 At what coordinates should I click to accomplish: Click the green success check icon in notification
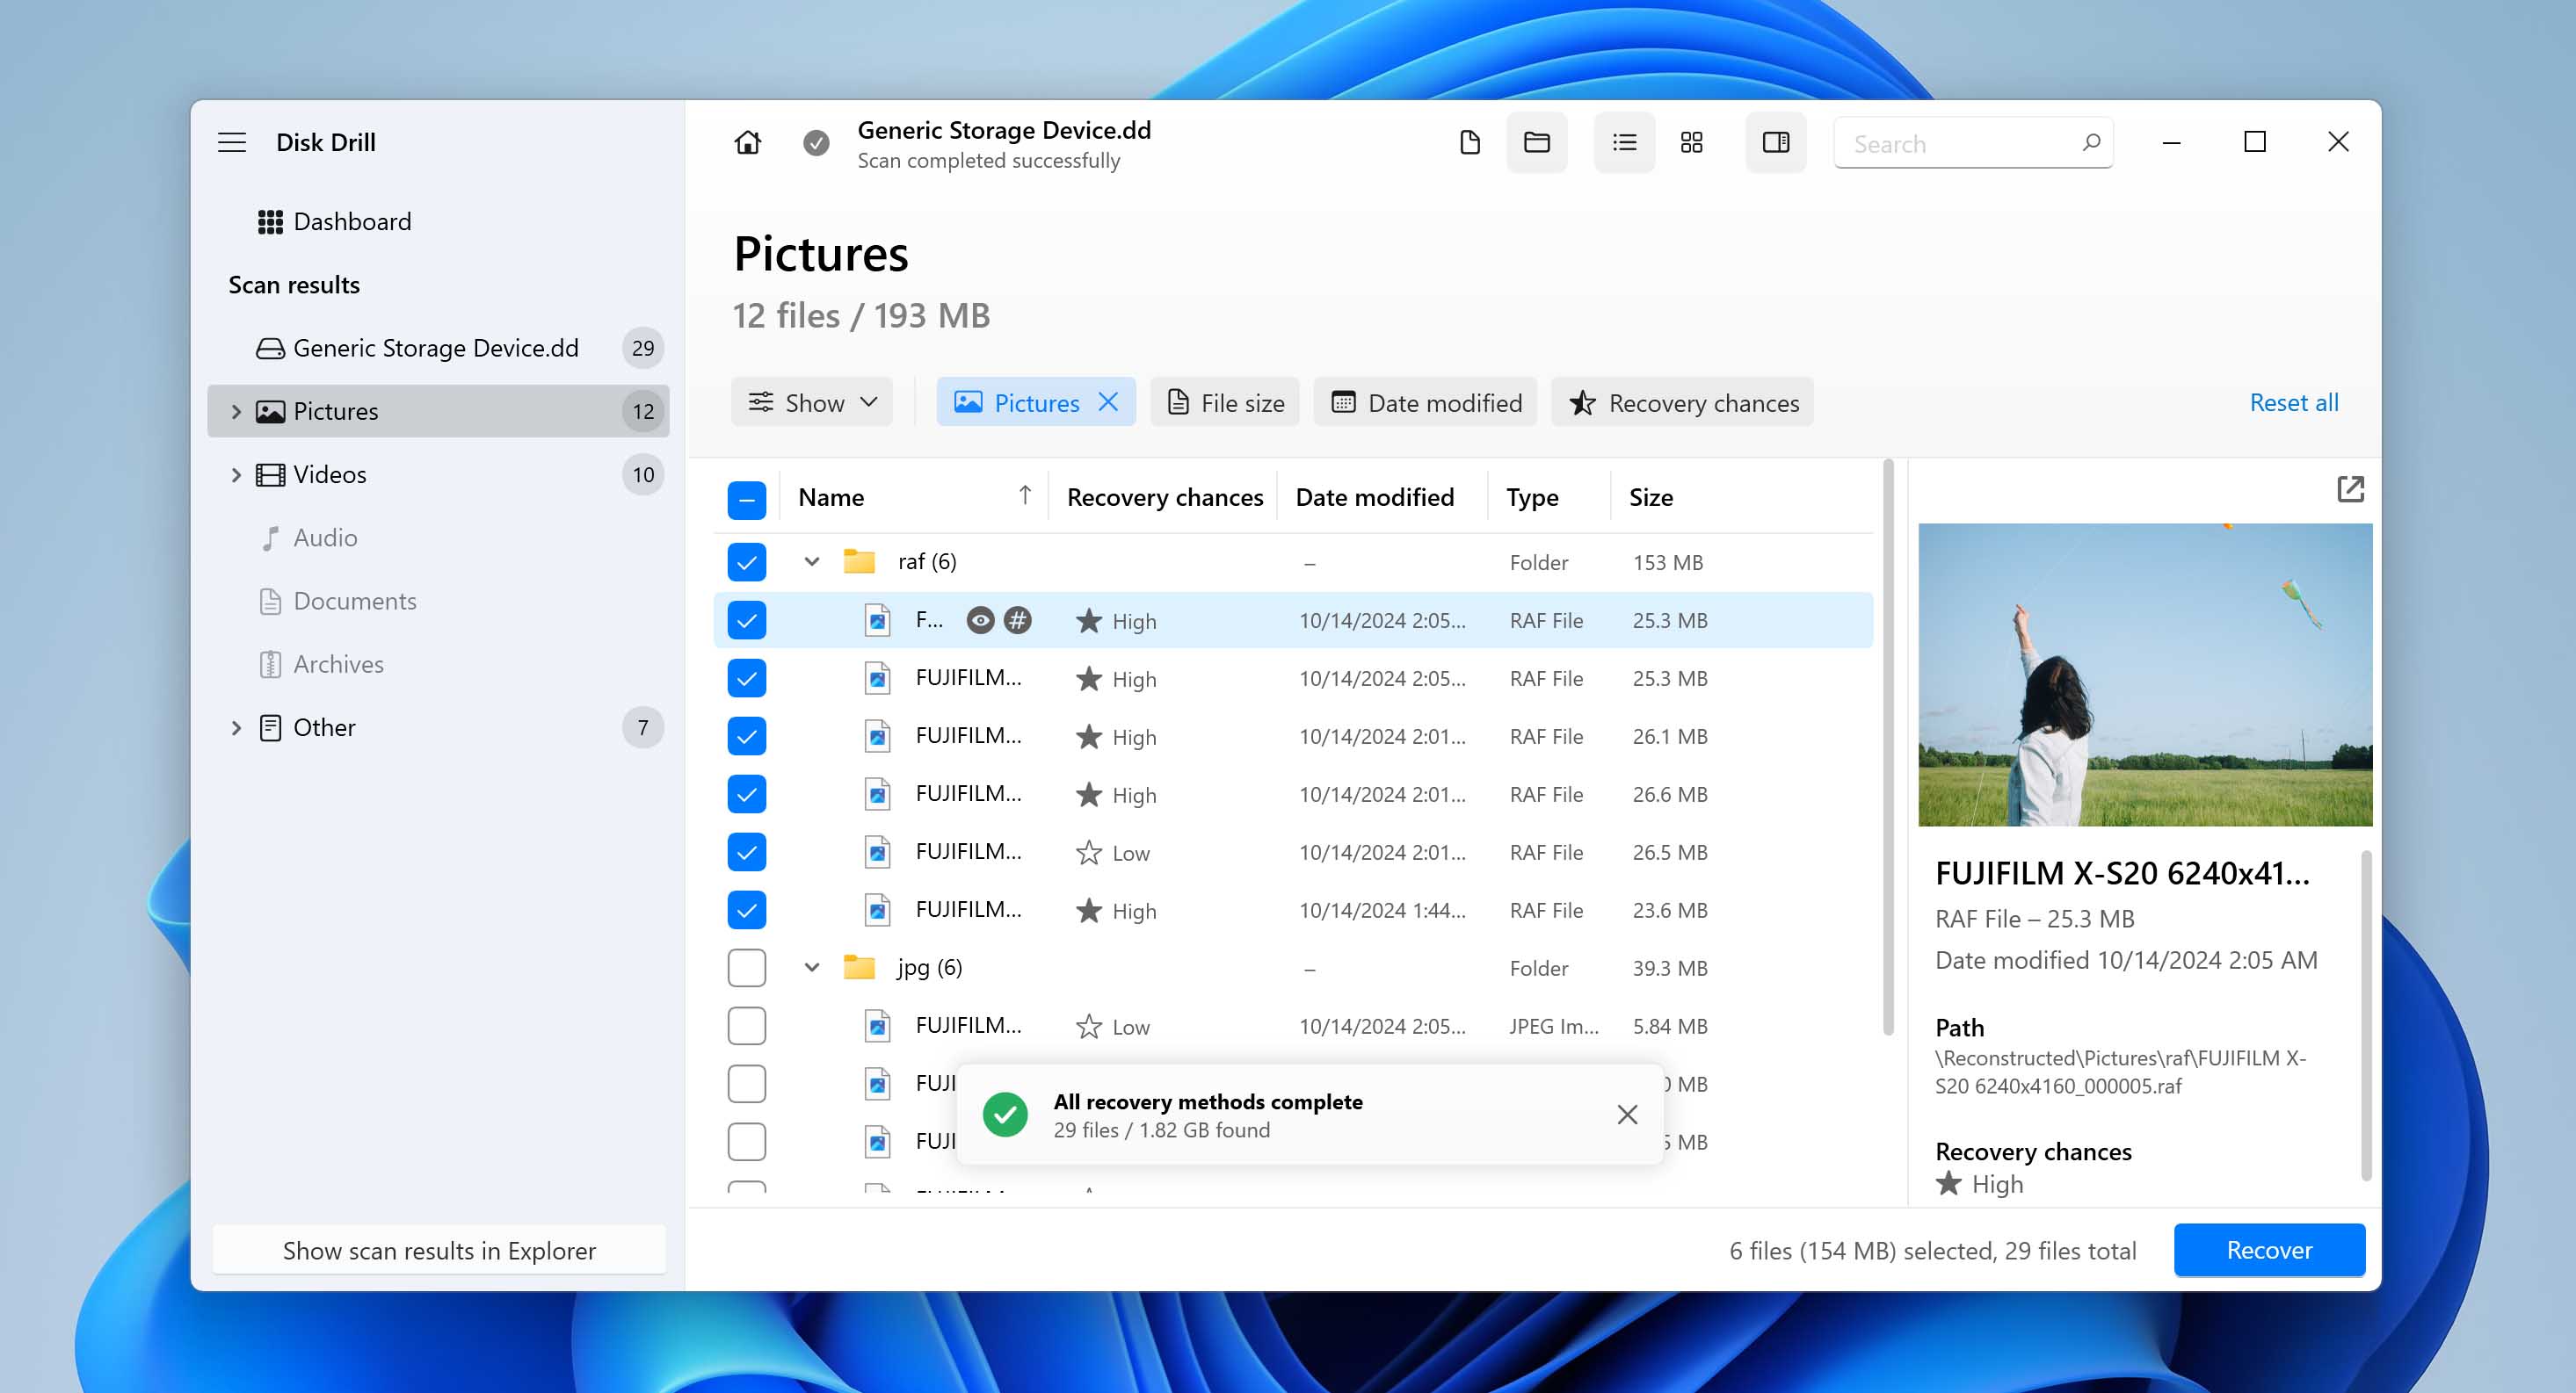point(1005,1115)
